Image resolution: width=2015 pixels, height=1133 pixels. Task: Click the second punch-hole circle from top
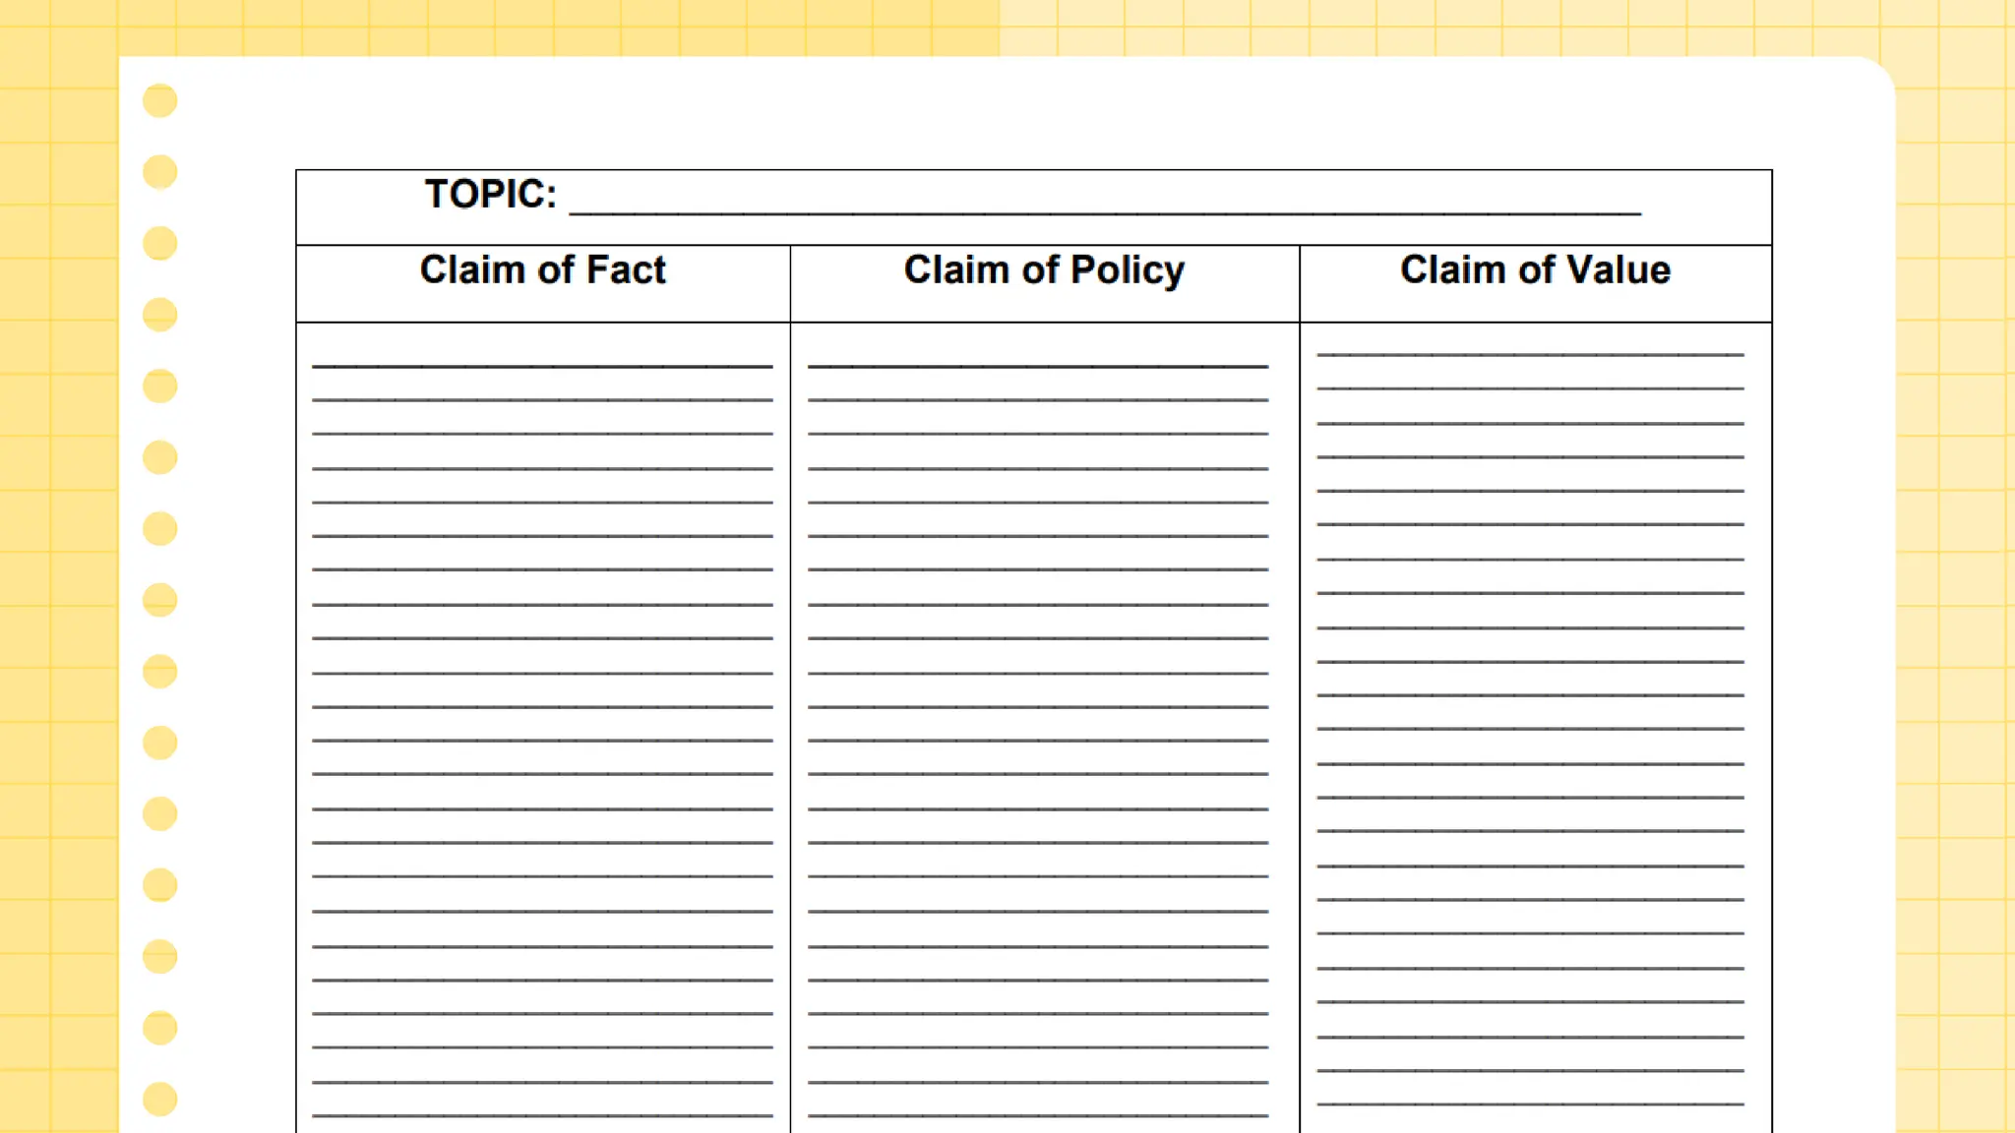[160, 172]
